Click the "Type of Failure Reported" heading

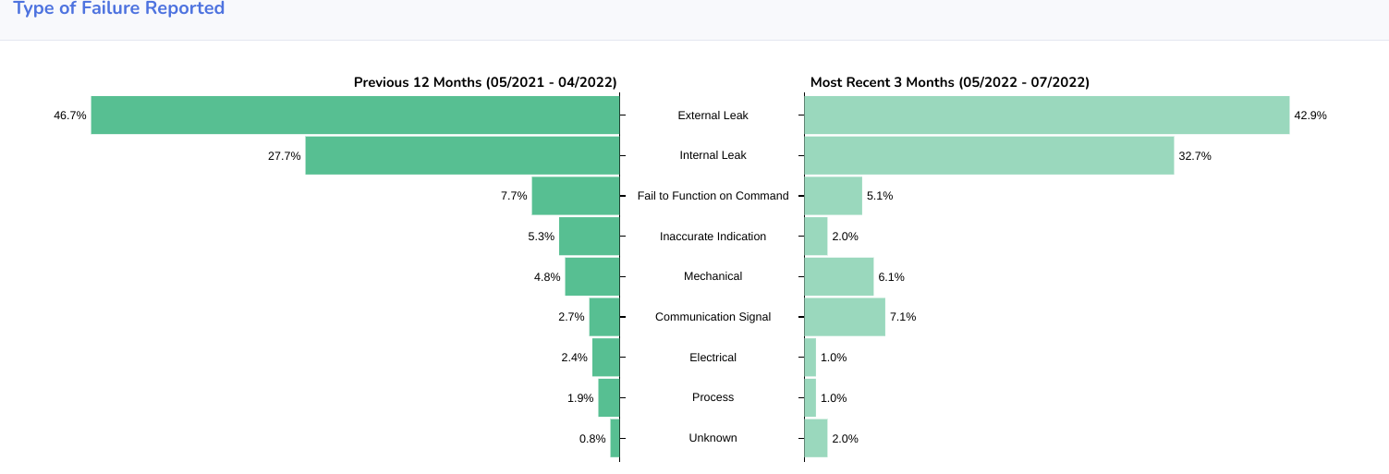tap(119, 9)
